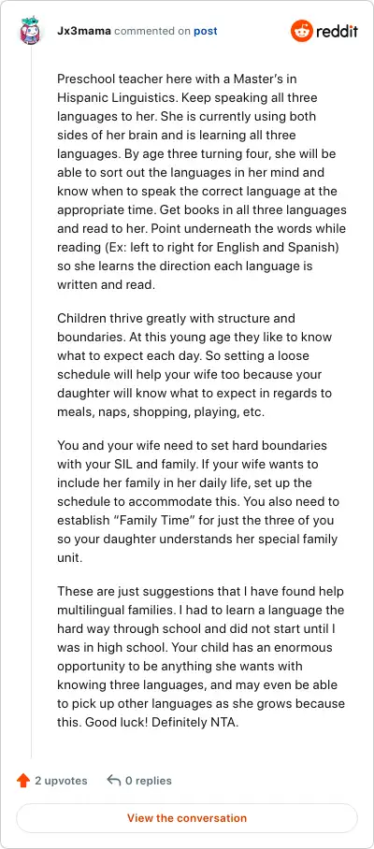Select the "2 upvotes" count label
Image resolution: width=374 pixels, height=849 pixels.
[x=61, y=781]
